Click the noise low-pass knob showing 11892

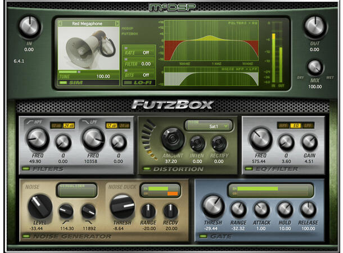[x=88, y=211]
